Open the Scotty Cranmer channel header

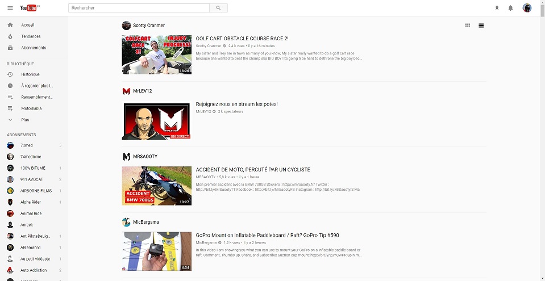pyautogui.click(x=149, y=26)
